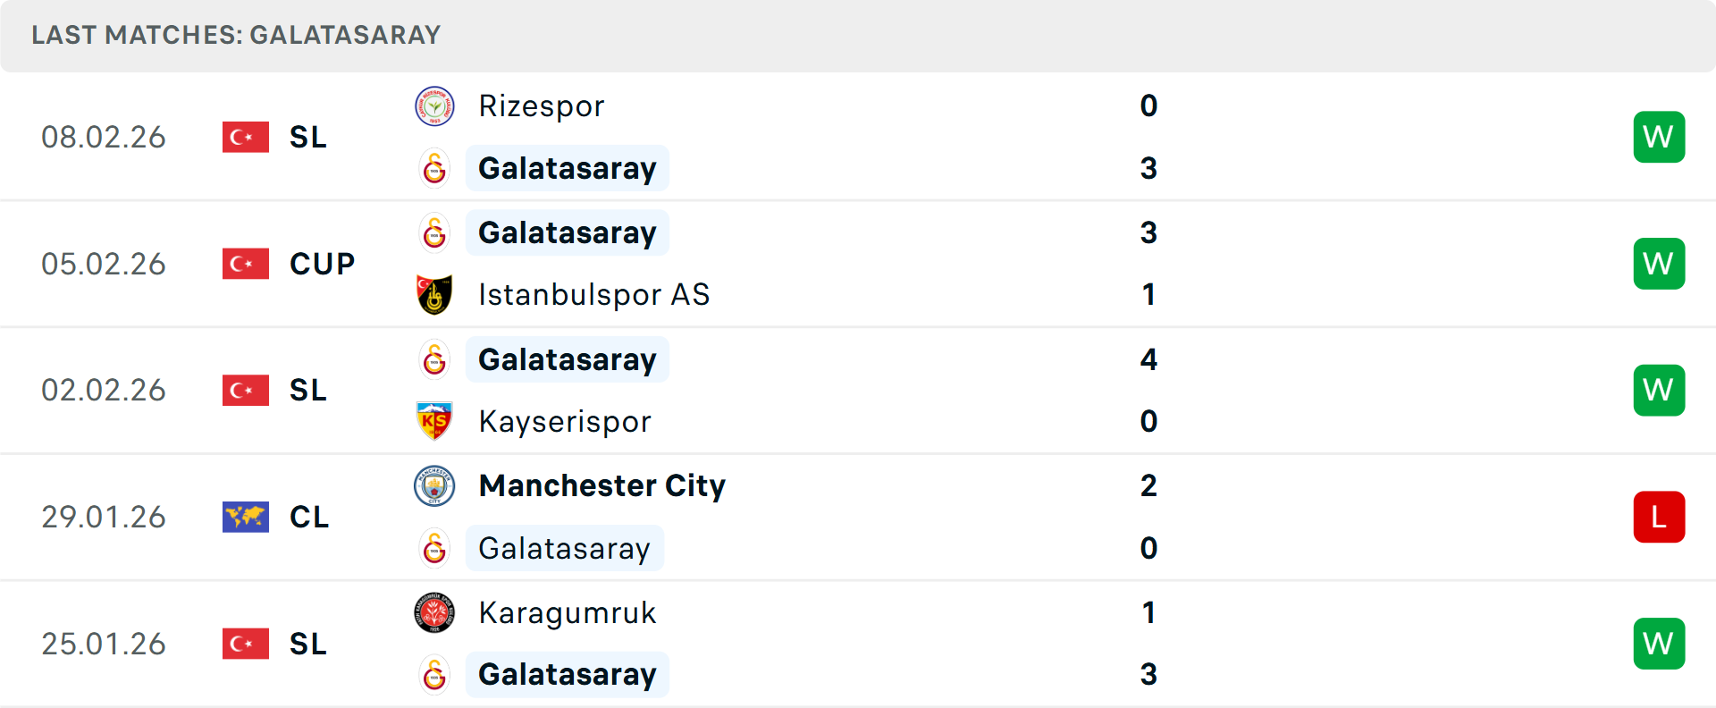Select the highlighted Galatasaray name in Karagumruk match
The width and height of the screenshot is (1716, 708).
567,674
